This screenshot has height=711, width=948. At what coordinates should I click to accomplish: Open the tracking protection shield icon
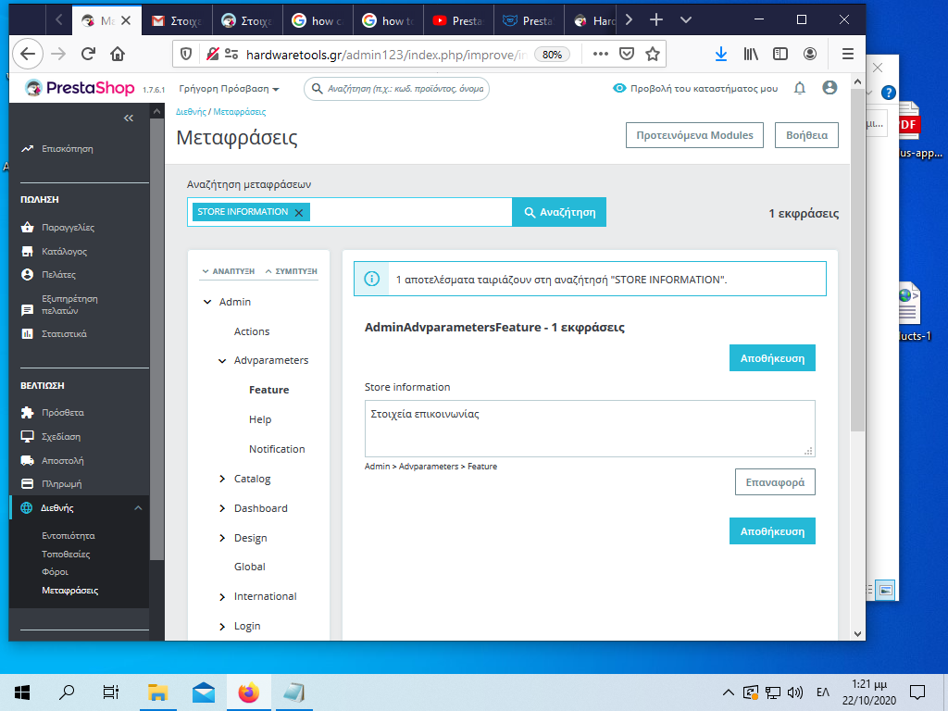click(x=186, y=55)
